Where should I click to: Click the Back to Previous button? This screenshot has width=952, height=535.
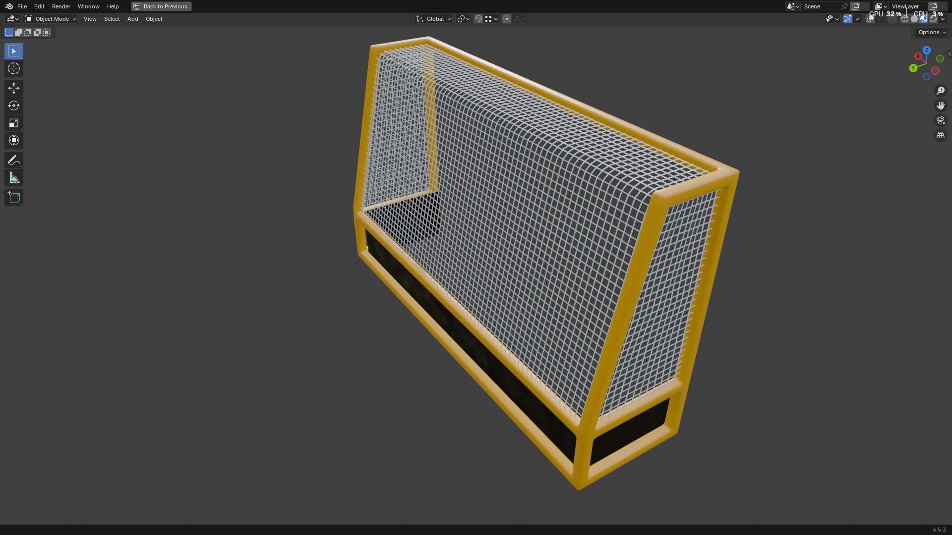click(161, 6)
